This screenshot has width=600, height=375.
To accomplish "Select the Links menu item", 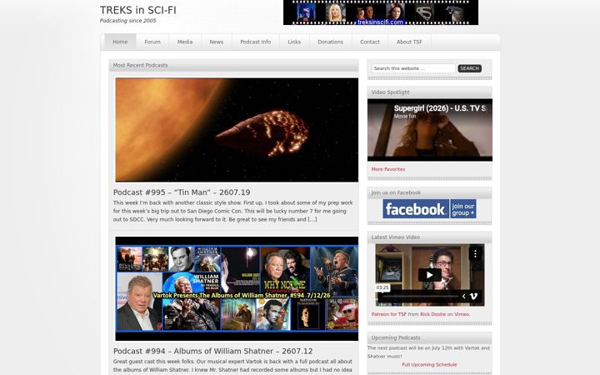I will coord(294,42).
